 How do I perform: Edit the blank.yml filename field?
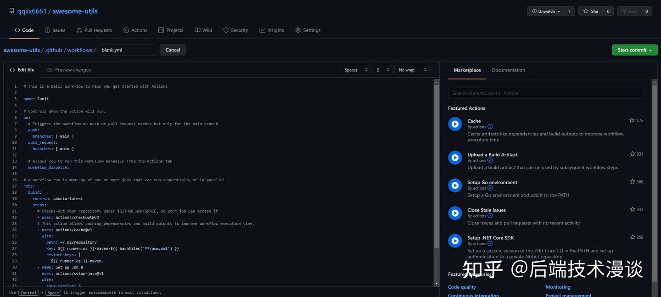[128, 50]
